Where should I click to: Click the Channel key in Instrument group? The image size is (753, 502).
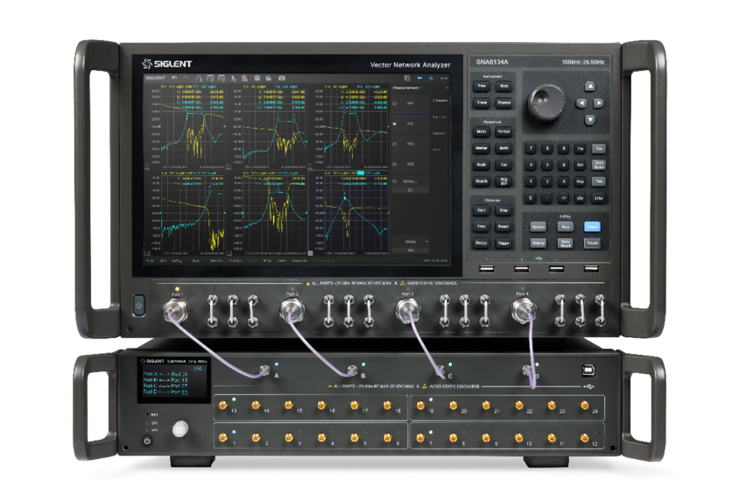[x=503, y=103]
